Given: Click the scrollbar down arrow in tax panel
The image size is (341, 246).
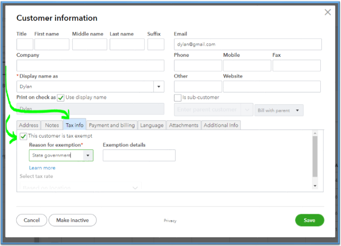Looking at the screenshot, I should (x=315, y=186).
